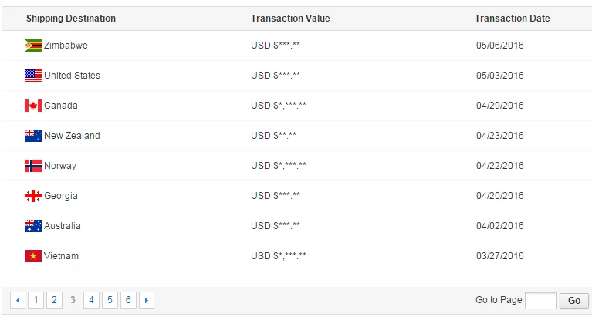The height and width of the screenshot is (317, 592).
Task: Go to previous page arrow
Action: pyautogui.click(x=18, y=300)
